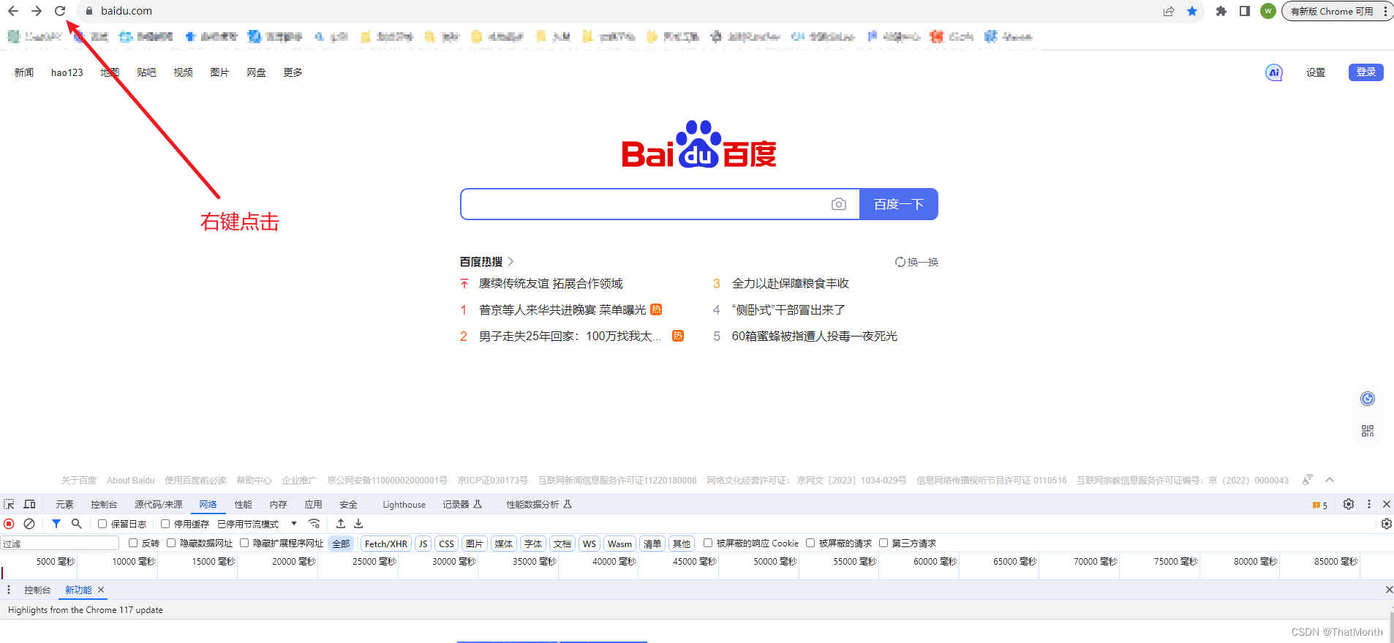The width and height of the screenshot is (1394, 643).
Task: Click the footer collapse up-arrow
Action: click(1330, 480)
